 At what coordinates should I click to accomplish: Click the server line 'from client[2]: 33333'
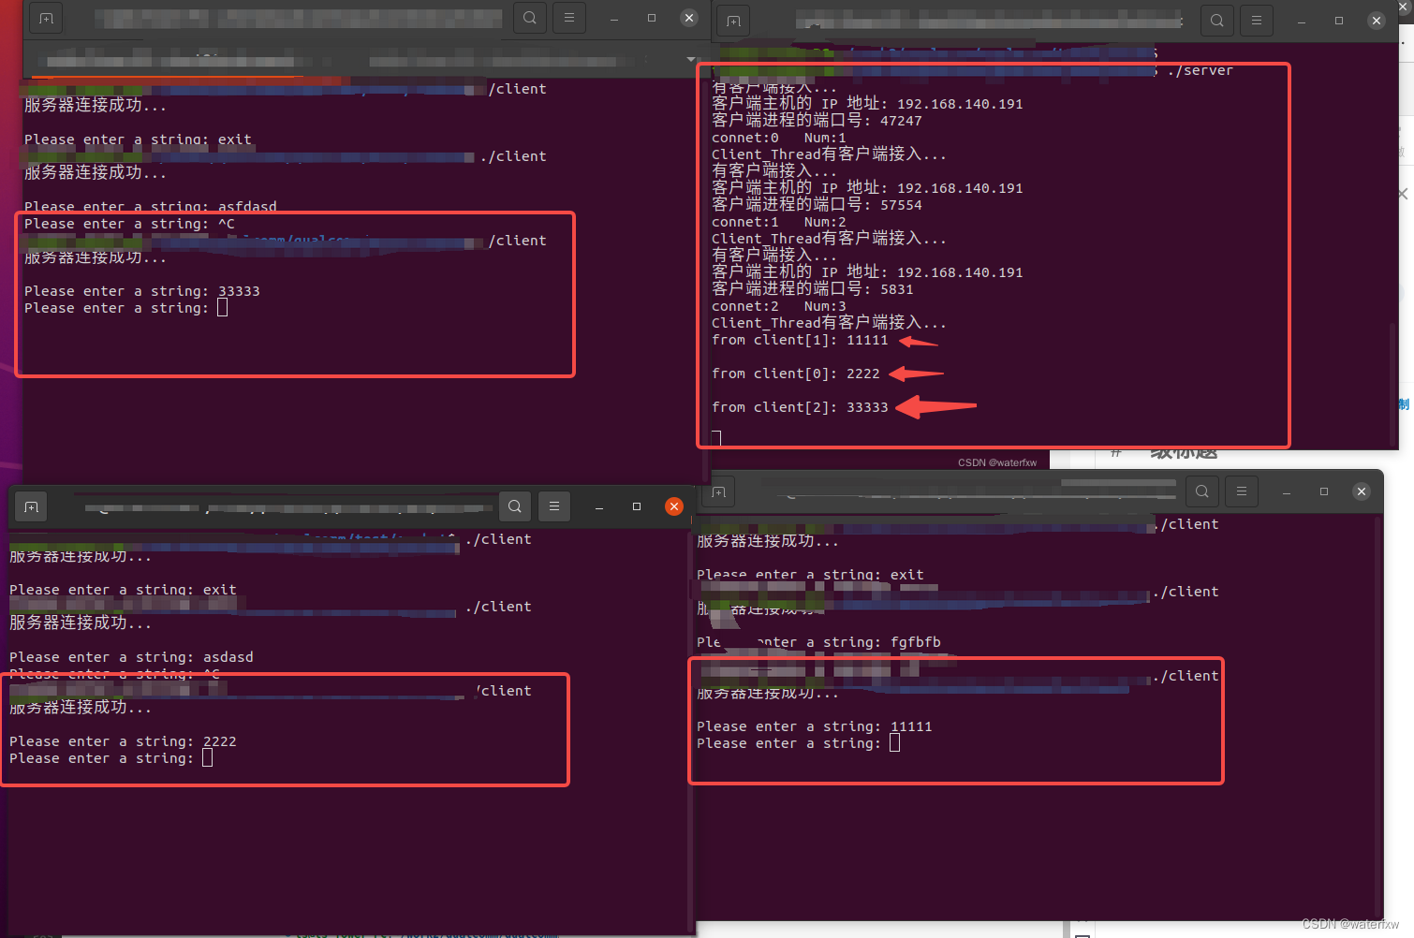point(800,407)
